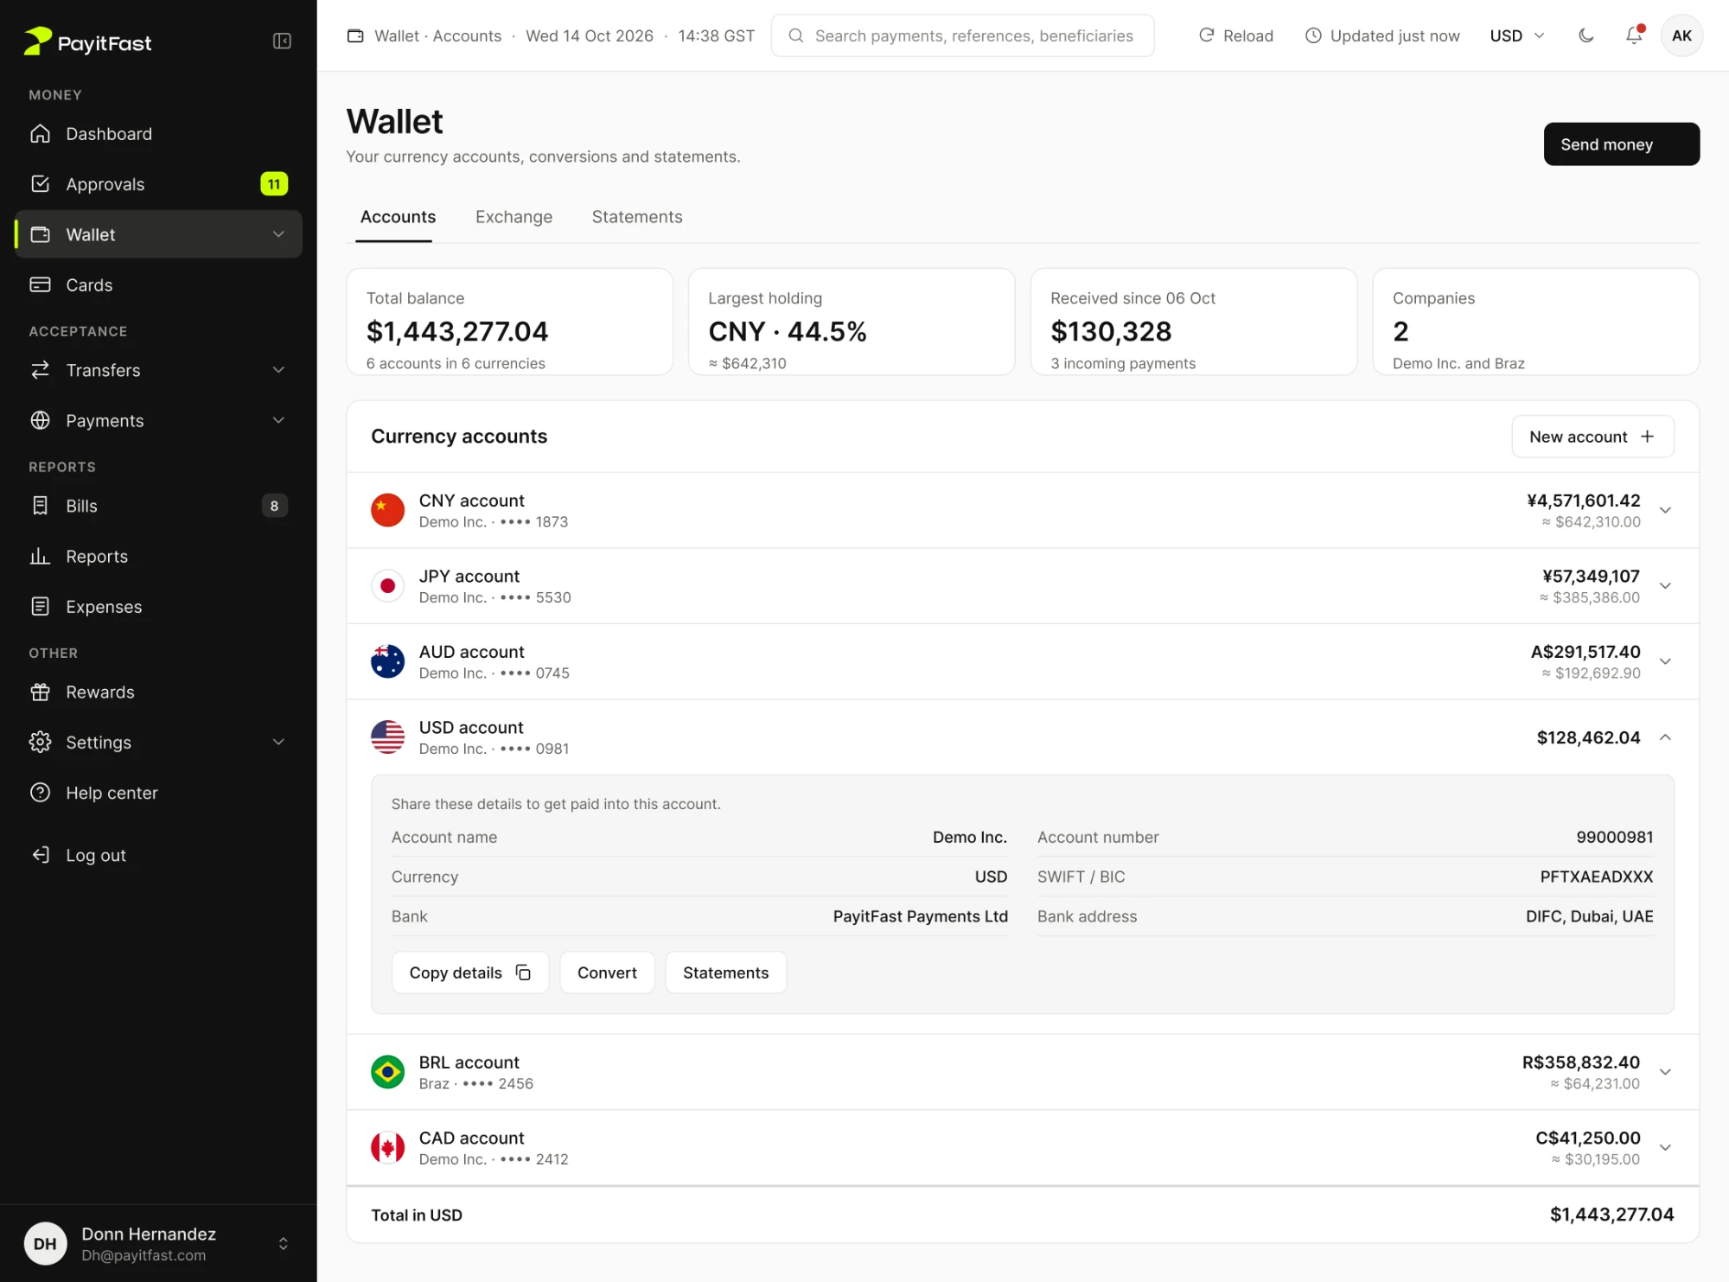
Task: Click bank address DIFC, Dubai, UAE
Action: pos(1589,916)
